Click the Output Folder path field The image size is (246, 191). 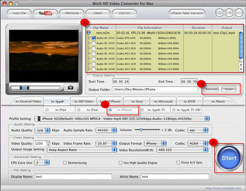coord(155,89)
